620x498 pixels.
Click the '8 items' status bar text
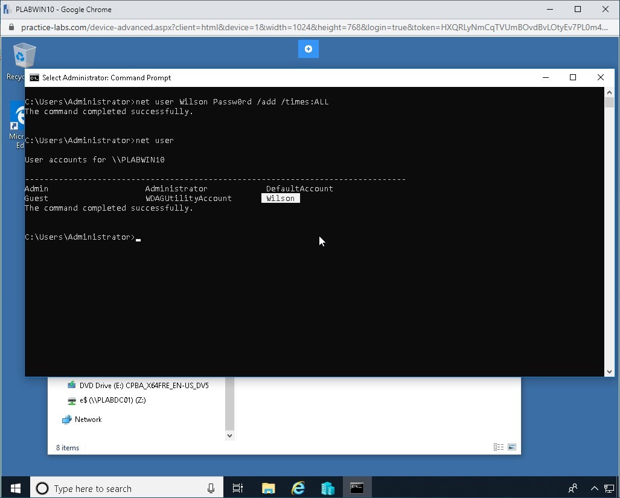(68, 448)
